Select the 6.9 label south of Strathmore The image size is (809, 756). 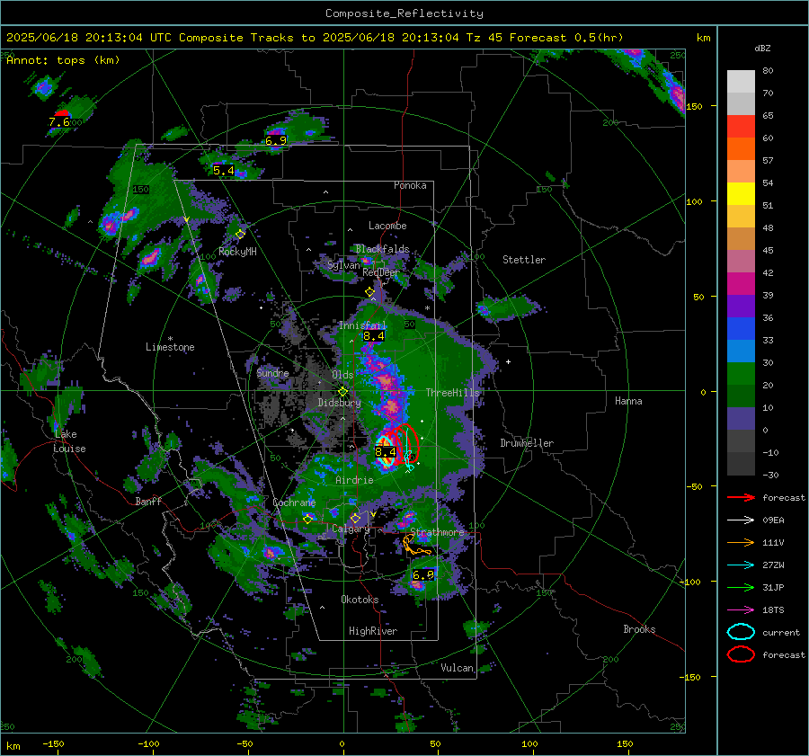(x=423, y=575)
